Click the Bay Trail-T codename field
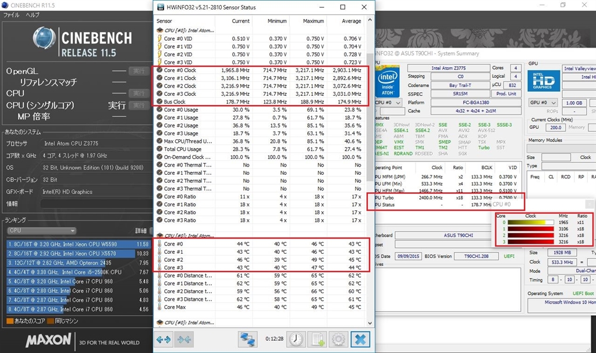596x353 pixels. tap(460, 85)
